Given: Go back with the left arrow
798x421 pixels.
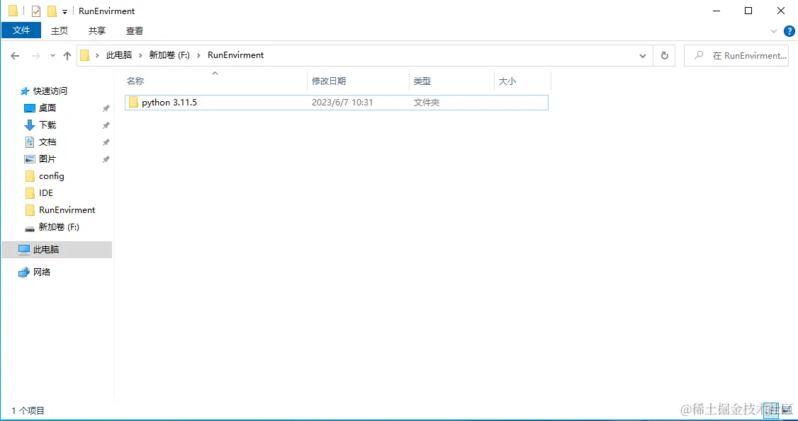Looking at the screenshot, I should (x=15, y=55).
